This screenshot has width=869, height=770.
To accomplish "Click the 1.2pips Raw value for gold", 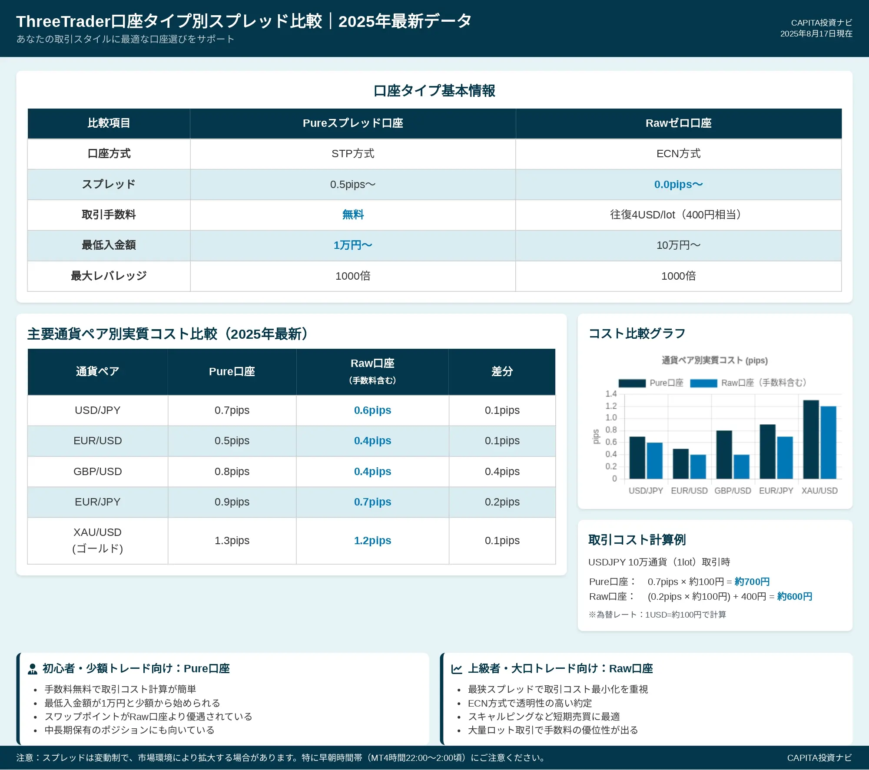I will click(372, 541).
